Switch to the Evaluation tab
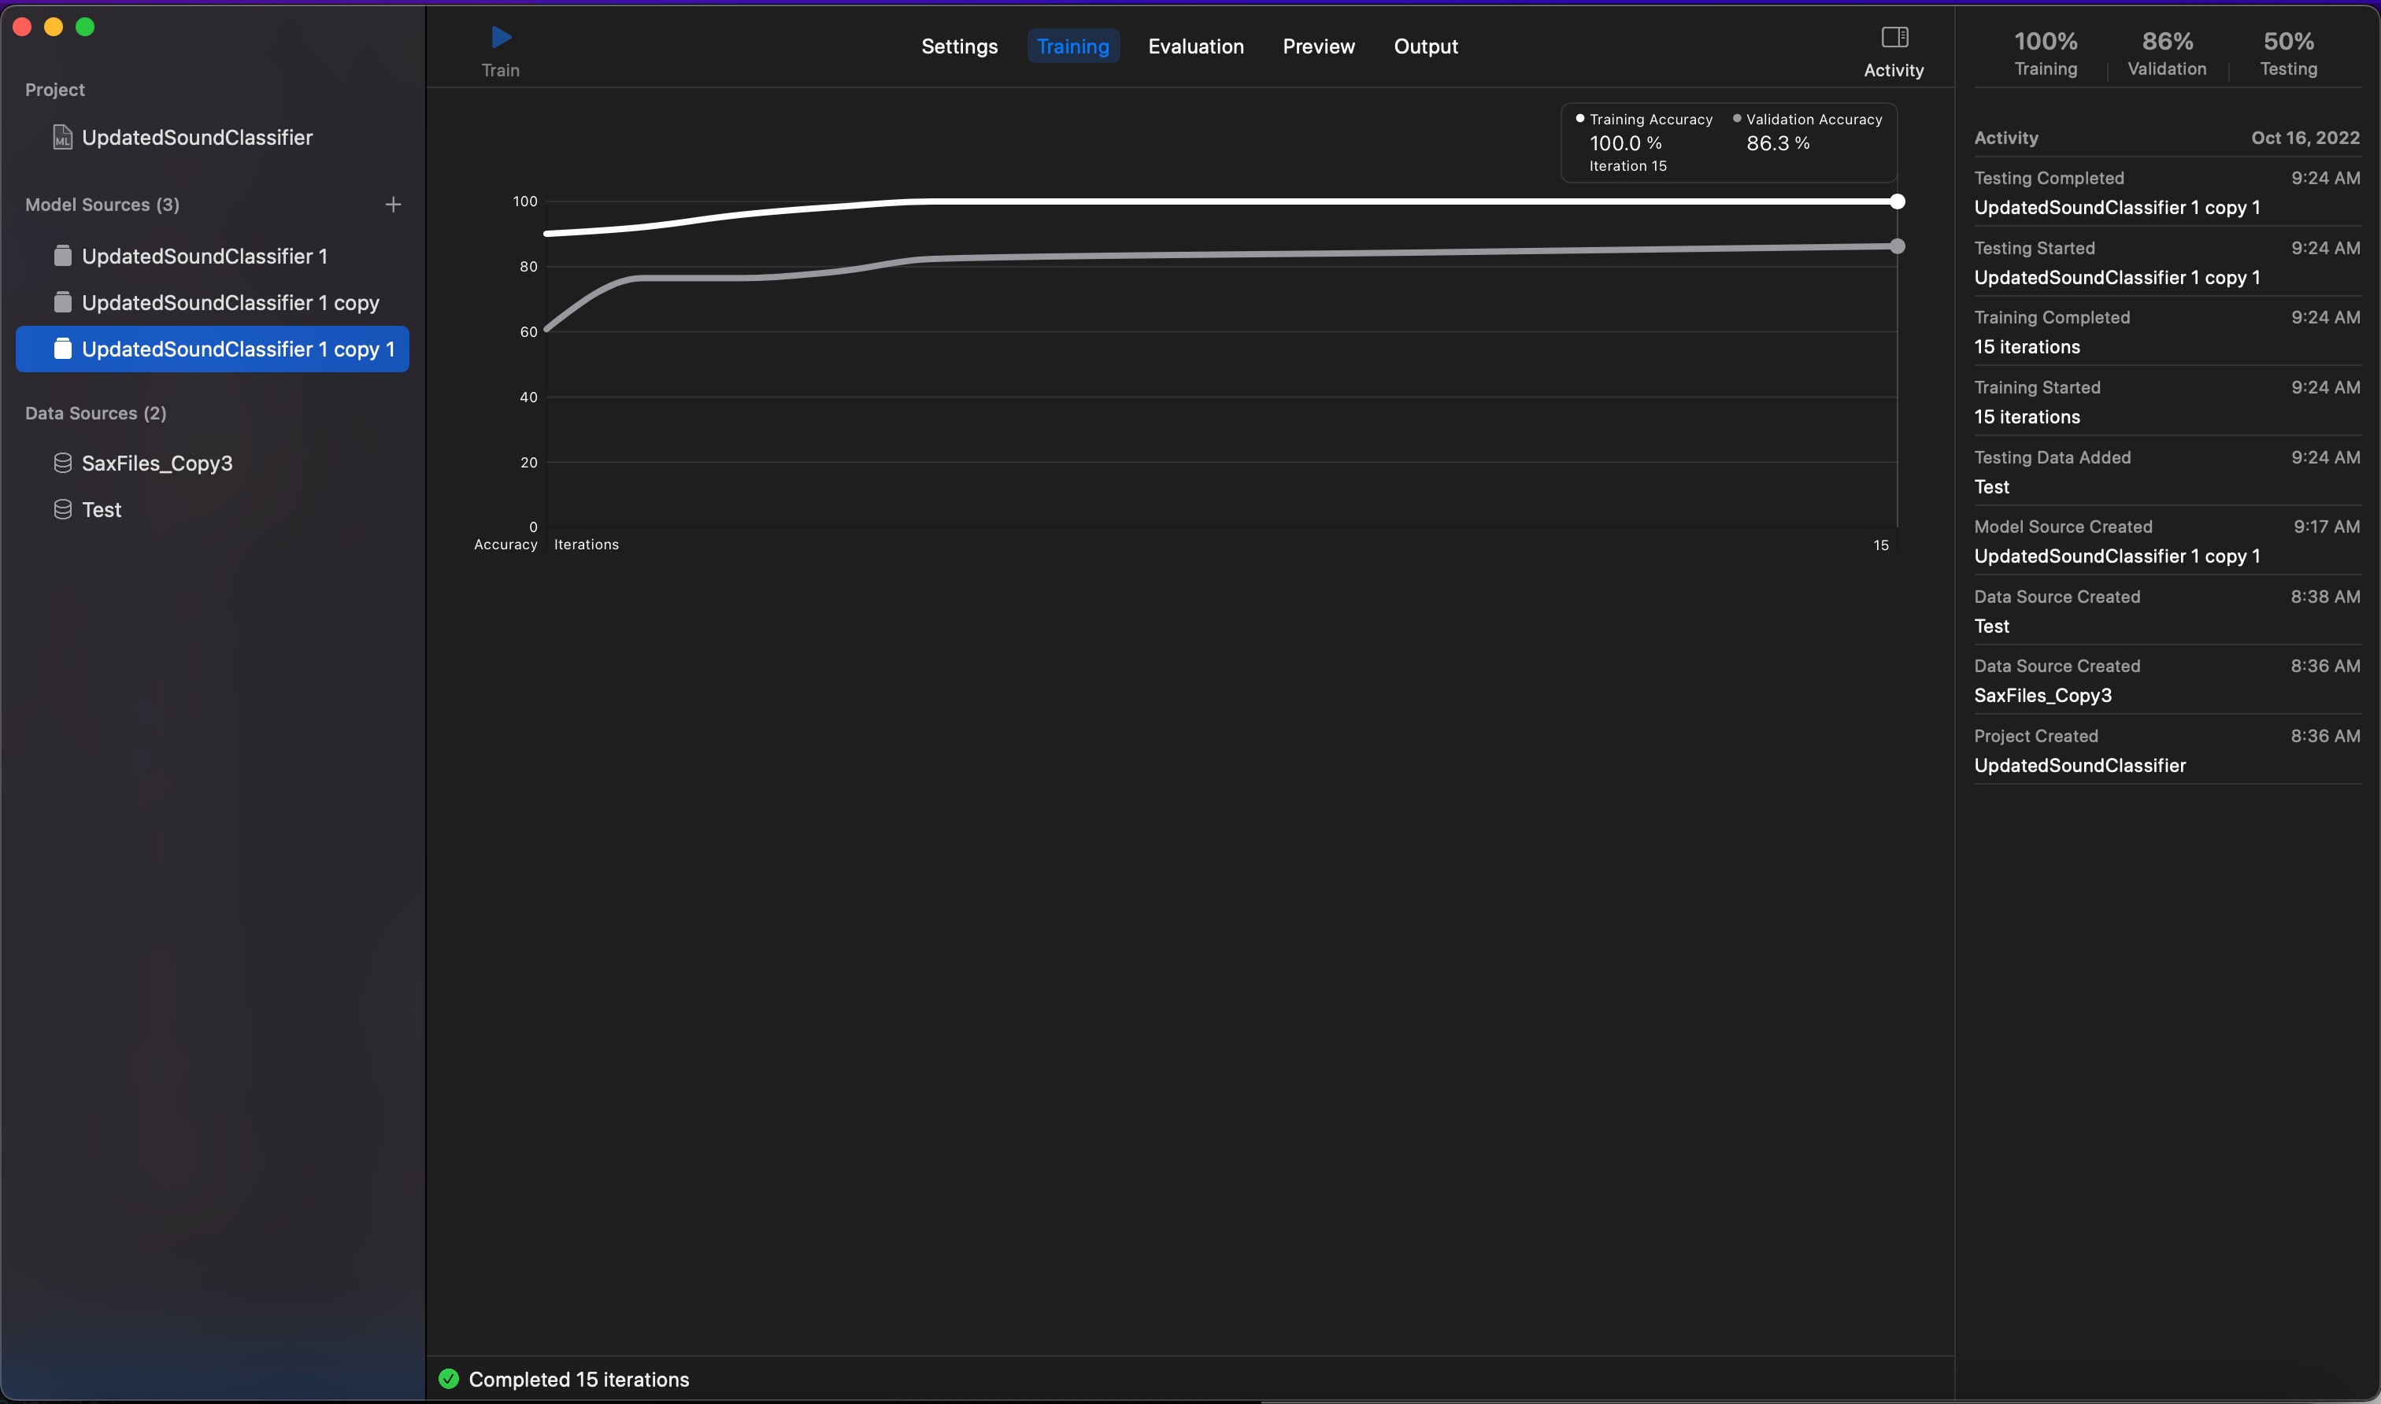Screen dimensions: 2381x1404 point(1195,46)
